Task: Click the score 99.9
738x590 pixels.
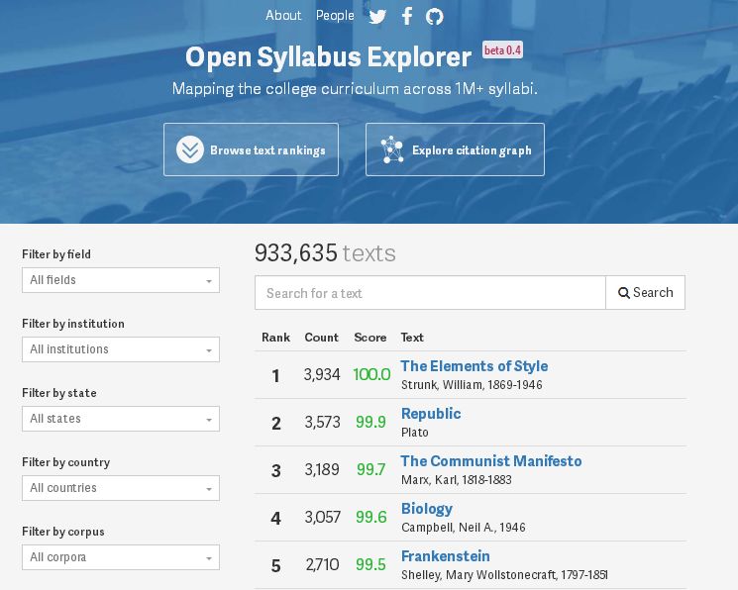Action: [x=370, y=422]
